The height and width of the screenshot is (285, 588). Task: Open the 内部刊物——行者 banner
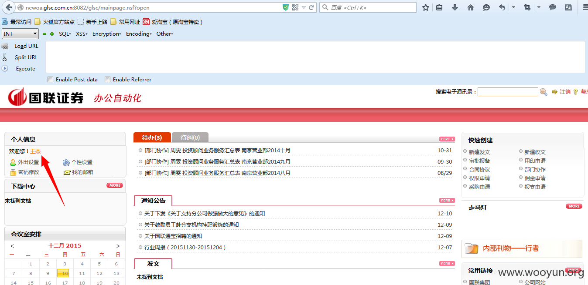tap(522, 248)
